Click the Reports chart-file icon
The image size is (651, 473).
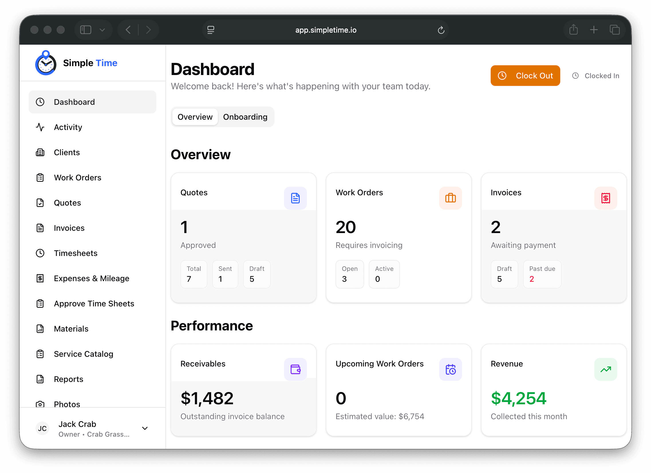[40, 380]
